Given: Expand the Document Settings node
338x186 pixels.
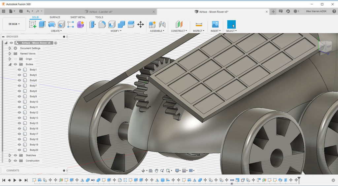Looking at the screenshot, I should pos(10,48).
